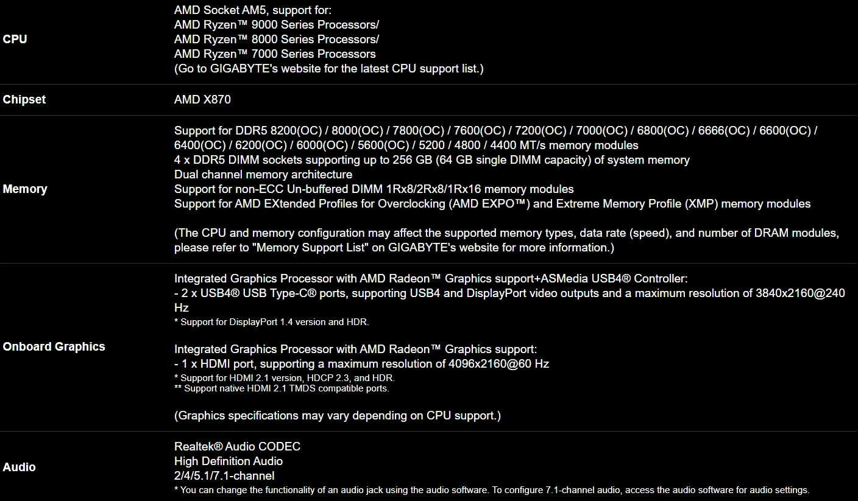The width and height of the screenshot is (858, 501).
Task: Select the Ryzen 9000 Series Processors line
Action: pyautogui.click(x=277, y=24)
